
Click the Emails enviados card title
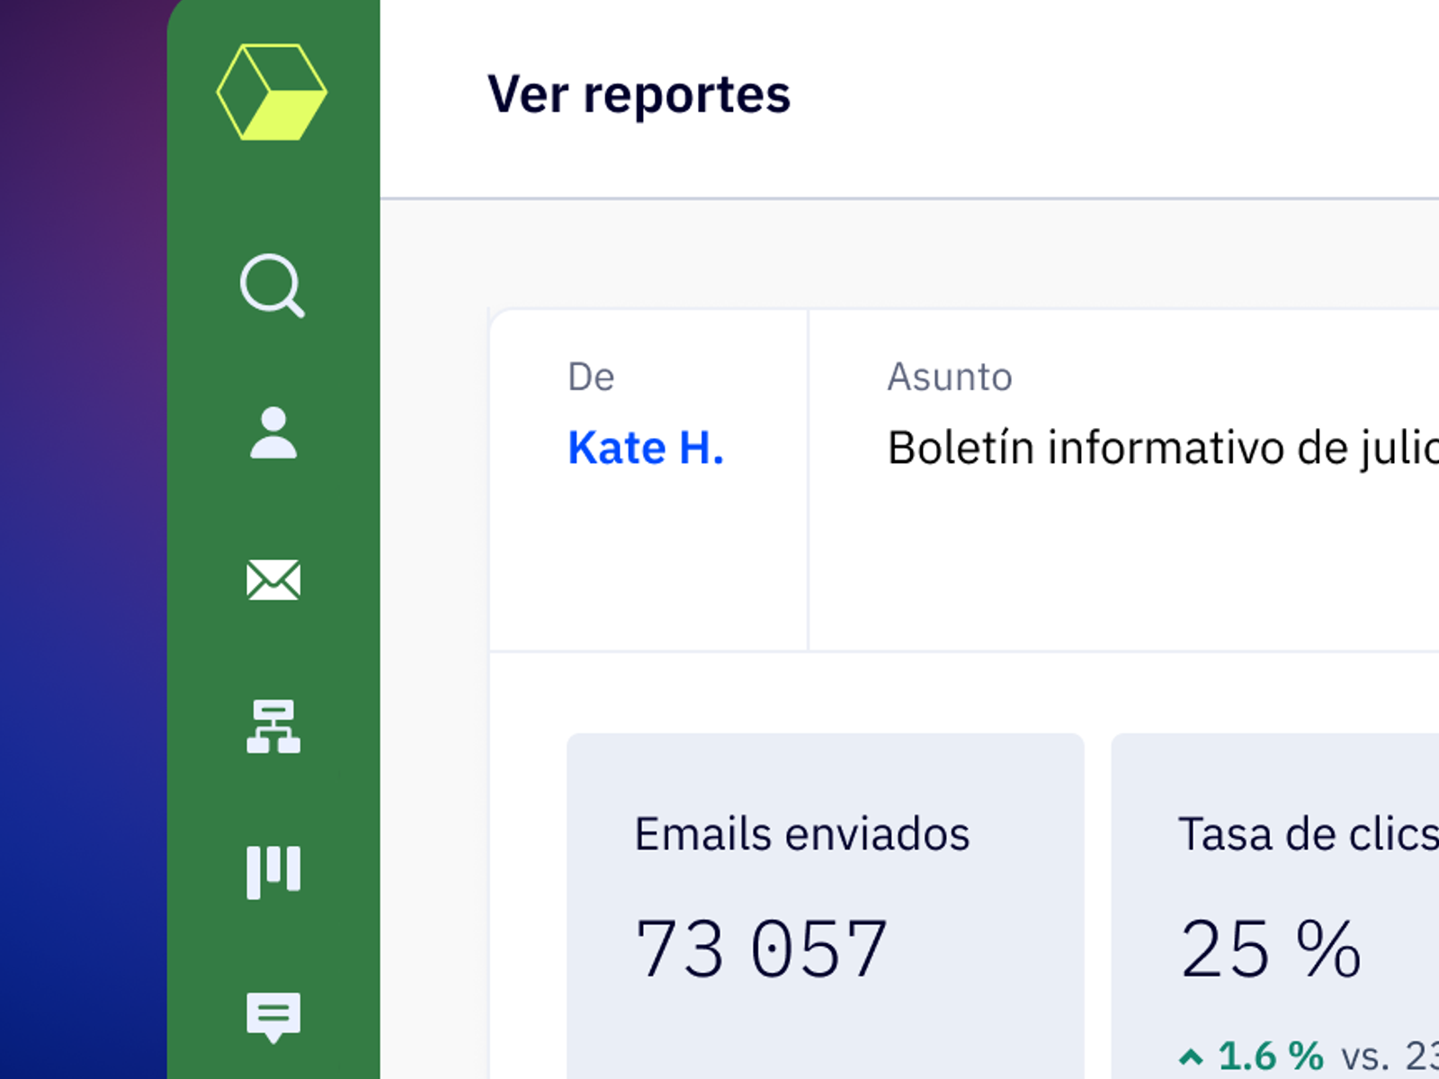pyautogui.click(x=801, y=834)
